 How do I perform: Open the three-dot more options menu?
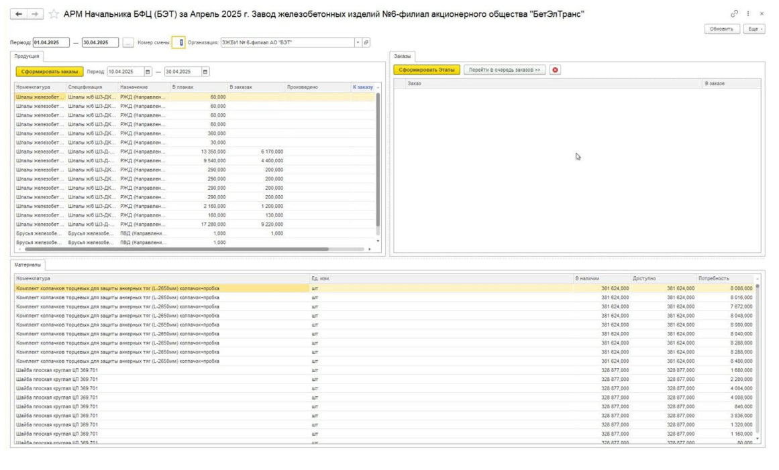pos(747,14)
